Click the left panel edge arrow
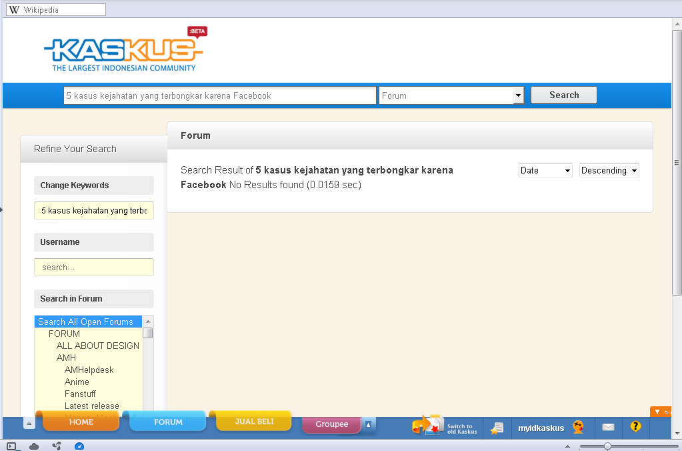 point(1,210)
